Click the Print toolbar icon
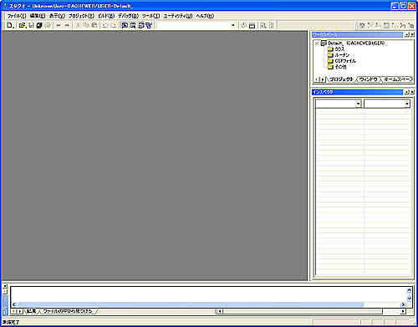This screenshot has height=327, width=418. [x=48, y=25]
